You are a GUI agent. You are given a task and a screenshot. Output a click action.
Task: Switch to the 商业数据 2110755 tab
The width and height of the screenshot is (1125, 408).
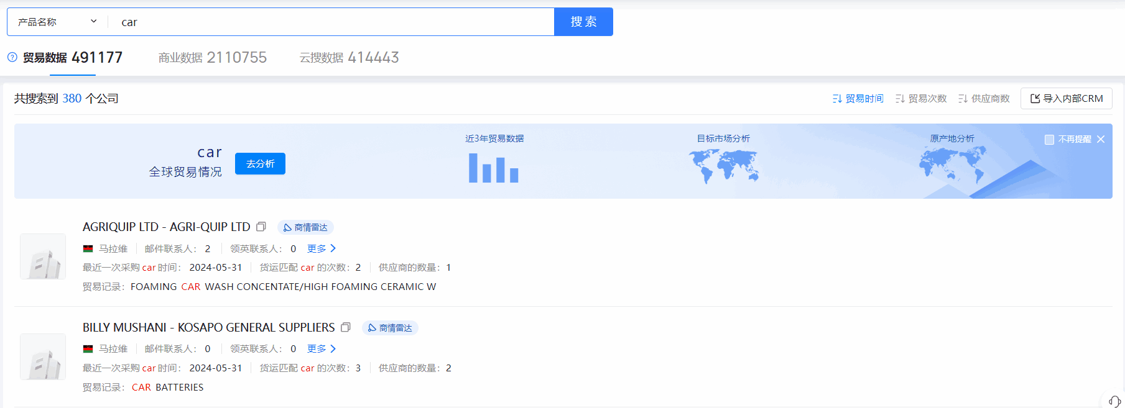pos(213,58)
